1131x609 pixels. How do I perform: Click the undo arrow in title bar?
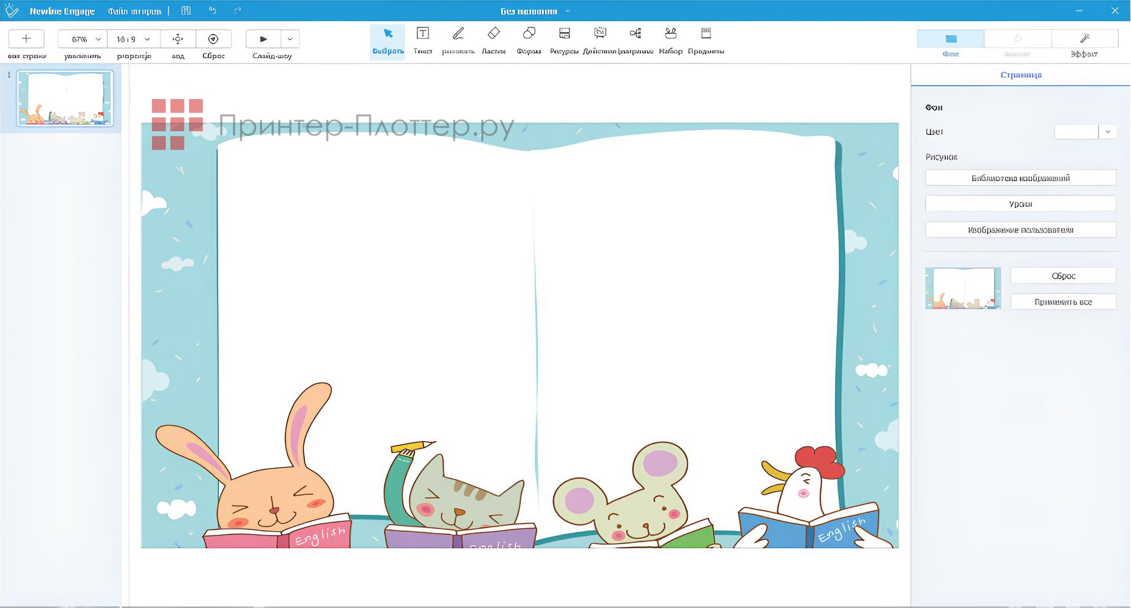point(212,11)
